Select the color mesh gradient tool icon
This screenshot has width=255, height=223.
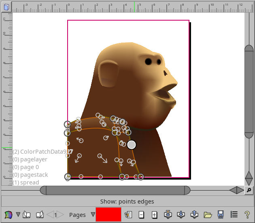pyautogui.click(x=8, y=215)
